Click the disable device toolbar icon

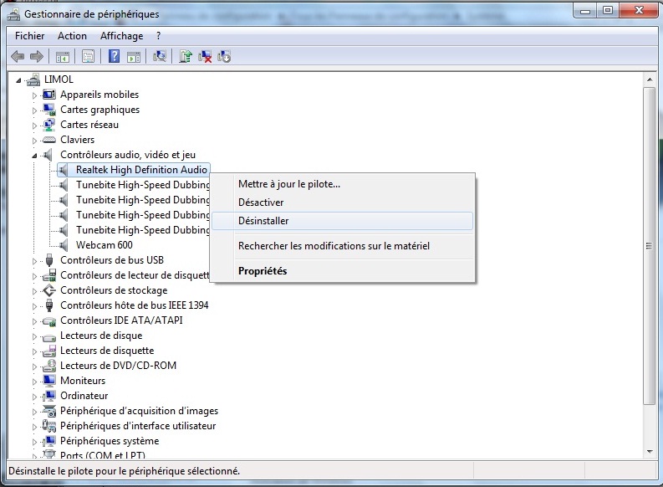224,56
